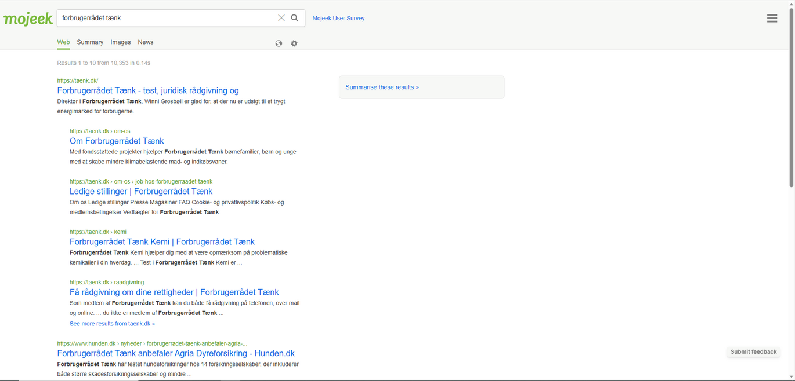Image resolution: width=795 pixels, height=381 pixels.
Task: Click the 'Results 1 to 10 from 10,353' text
Action: click(104, 63)
